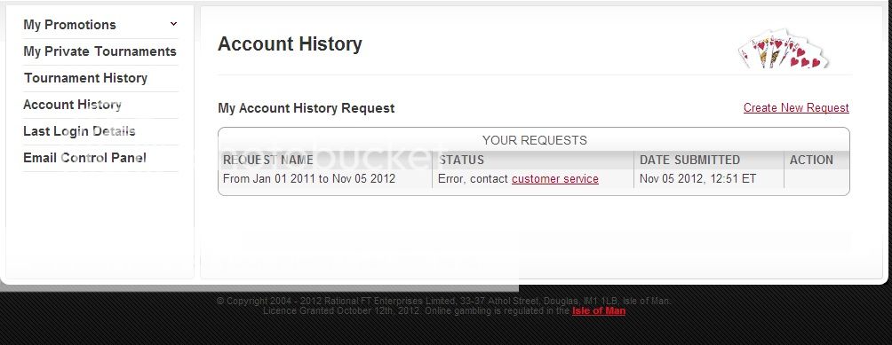Click the ACTION column header
This screenshot has width=892, height=345.
[x=811, y=160]
